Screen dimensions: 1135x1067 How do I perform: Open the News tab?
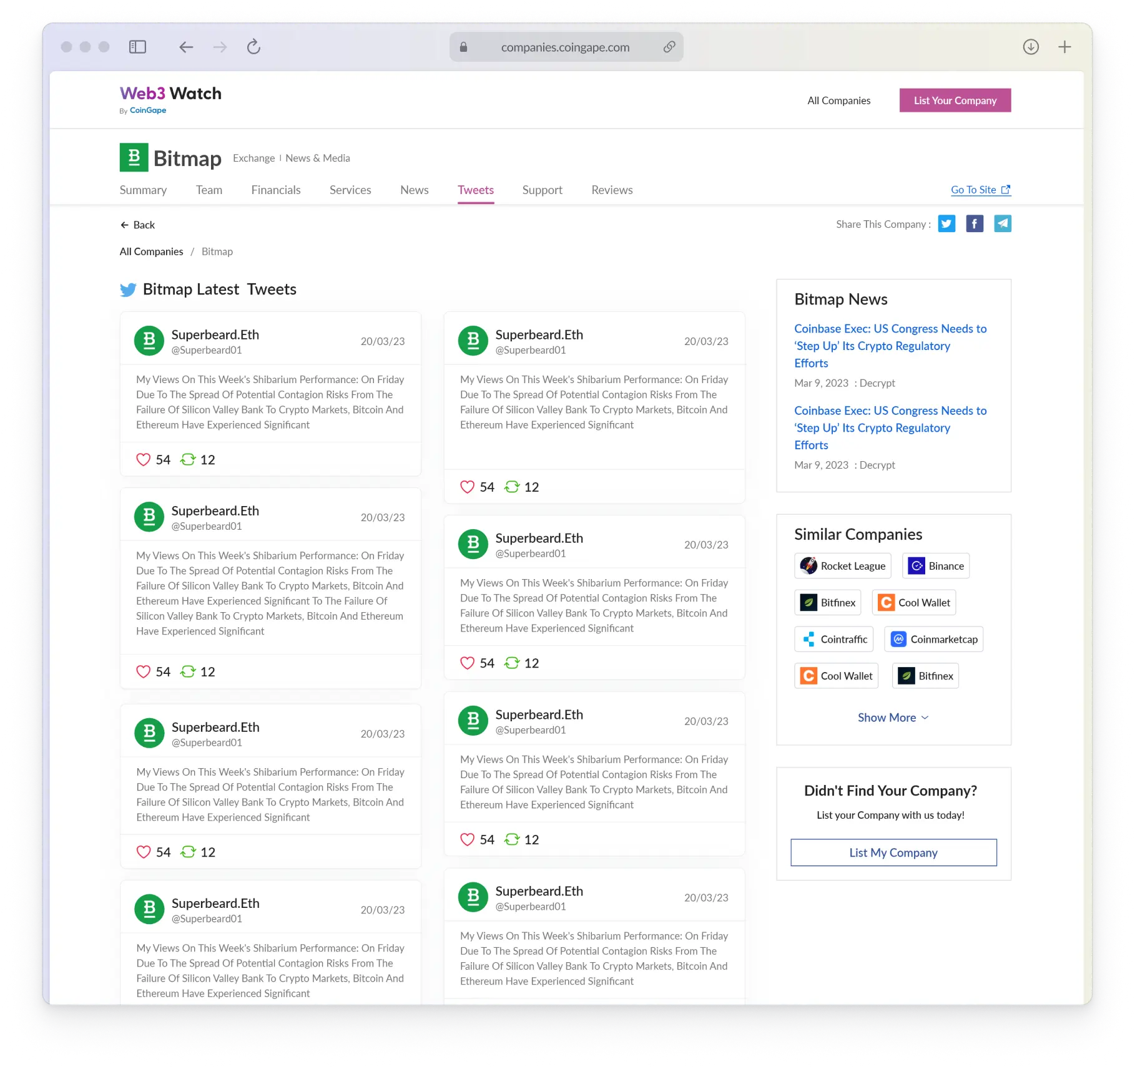[415, 190]
